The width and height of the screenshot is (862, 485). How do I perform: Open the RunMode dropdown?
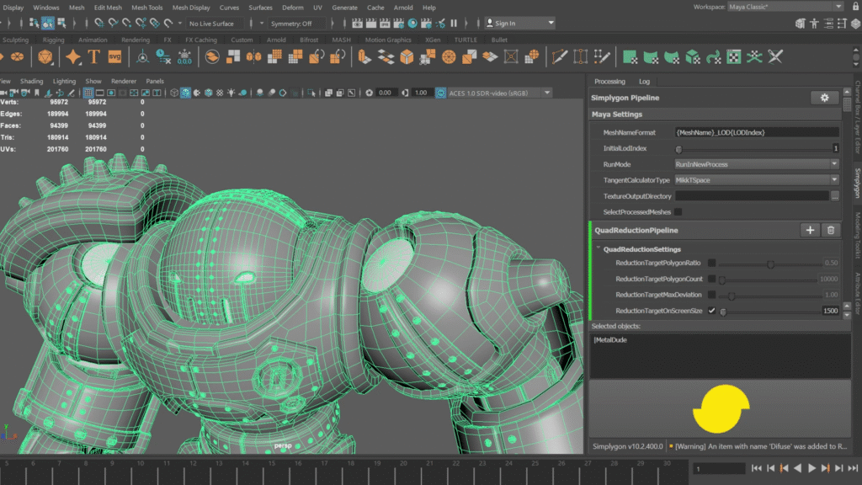[756, 164]
